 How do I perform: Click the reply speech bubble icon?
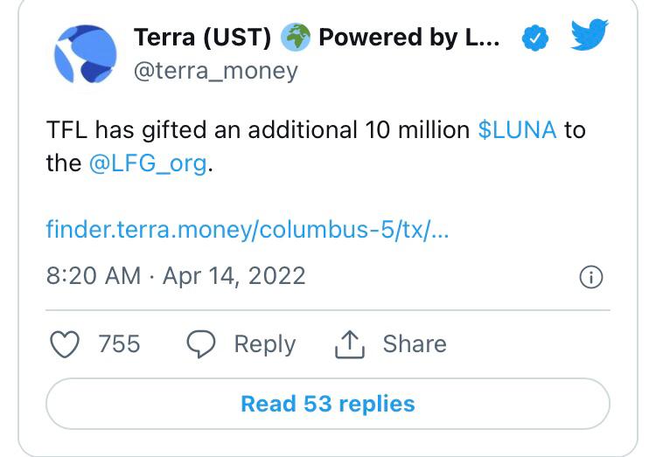202,343
